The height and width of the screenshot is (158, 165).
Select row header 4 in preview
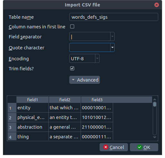12,136
